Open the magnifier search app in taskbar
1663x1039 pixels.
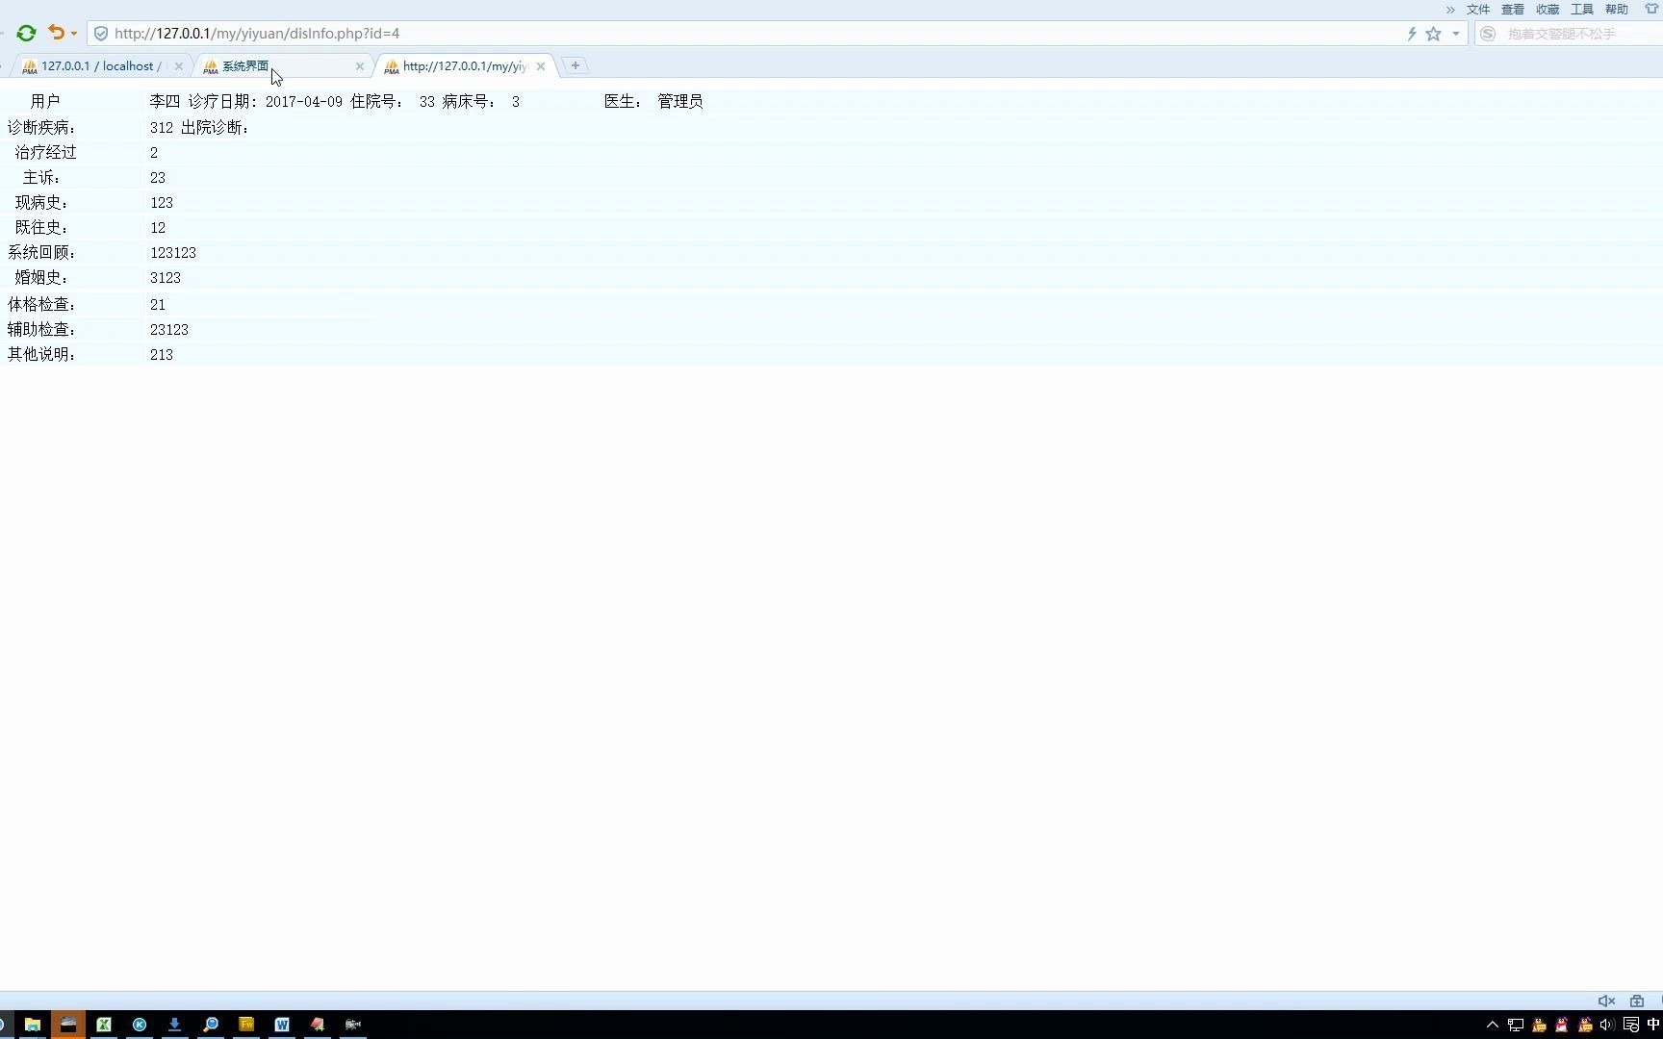point(211,1025)
